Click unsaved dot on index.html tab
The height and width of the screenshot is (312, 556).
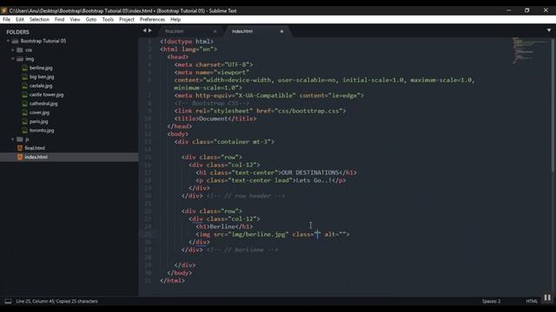click(x=281, y=31)
